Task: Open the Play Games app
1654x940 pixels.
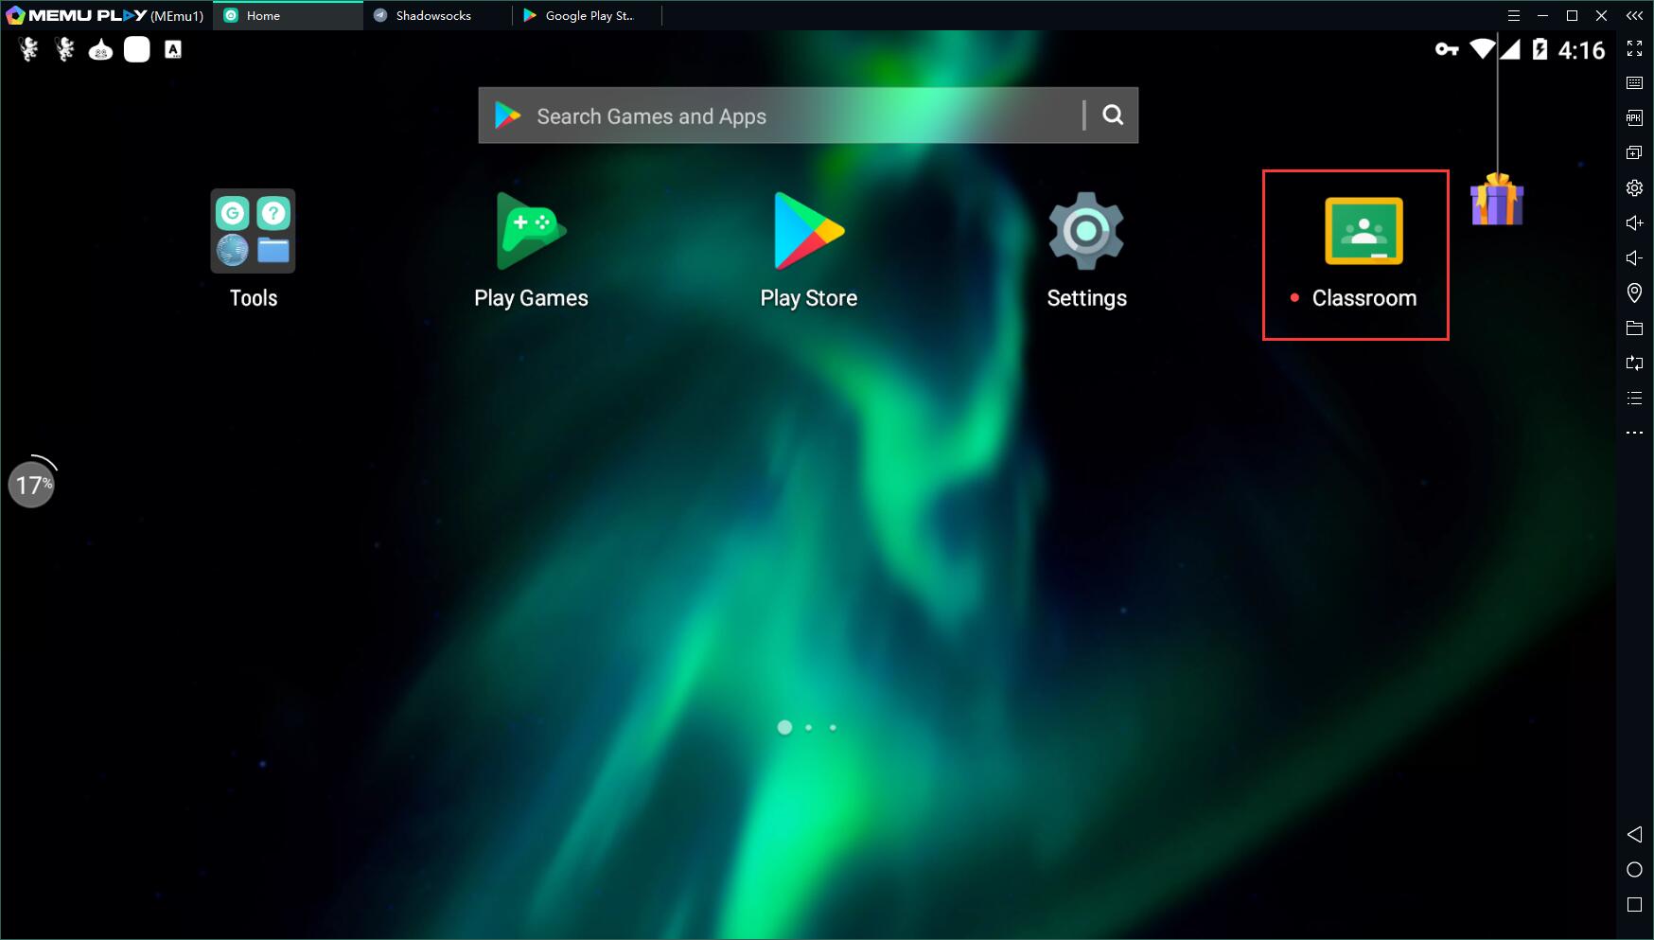Action: tap(531, 232)
